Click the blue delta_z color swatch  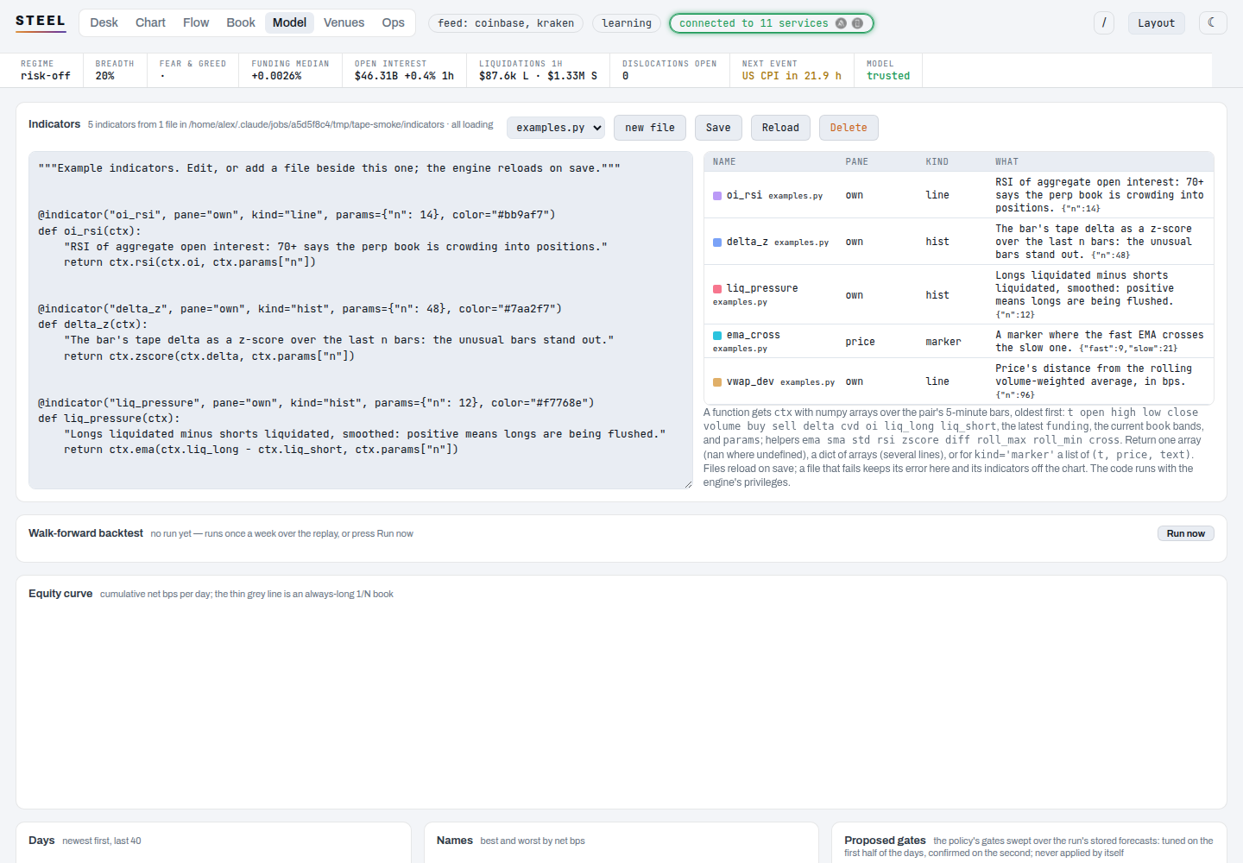(x=717, y=243)
